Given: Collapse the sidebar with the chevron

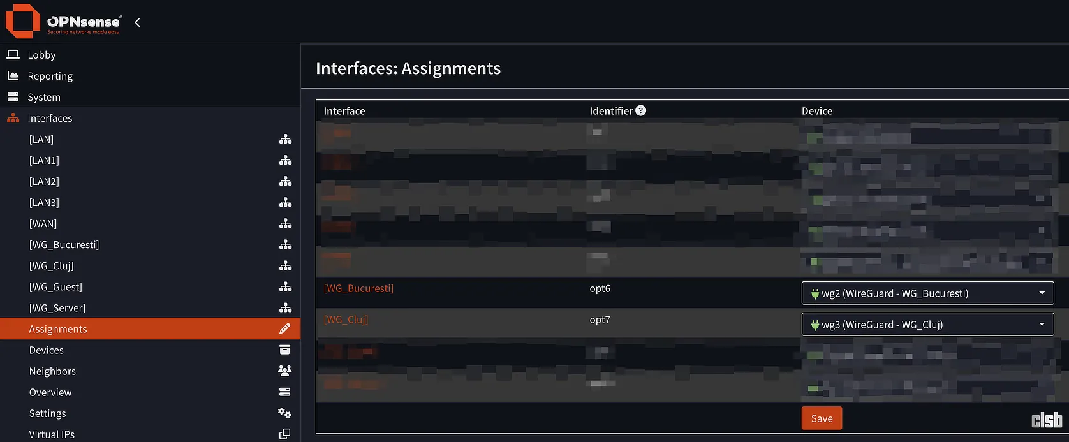Looking at the screenshot, I should coord(137,22).
